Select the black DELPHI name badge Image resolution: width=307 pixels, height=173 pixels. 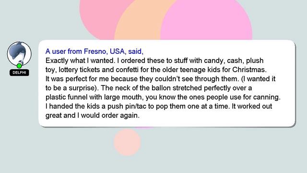click(x=19, y=73)
